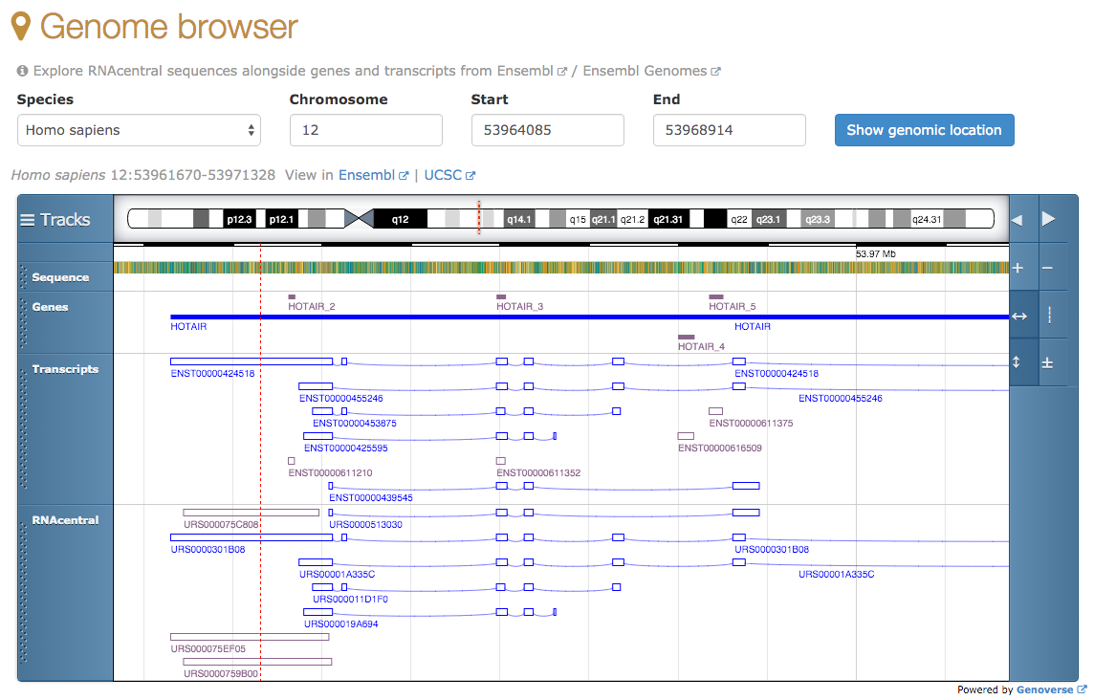Screen dimensions: 1094x700
Task: Click Transcripts track drag handle
Action: point(23,427)
